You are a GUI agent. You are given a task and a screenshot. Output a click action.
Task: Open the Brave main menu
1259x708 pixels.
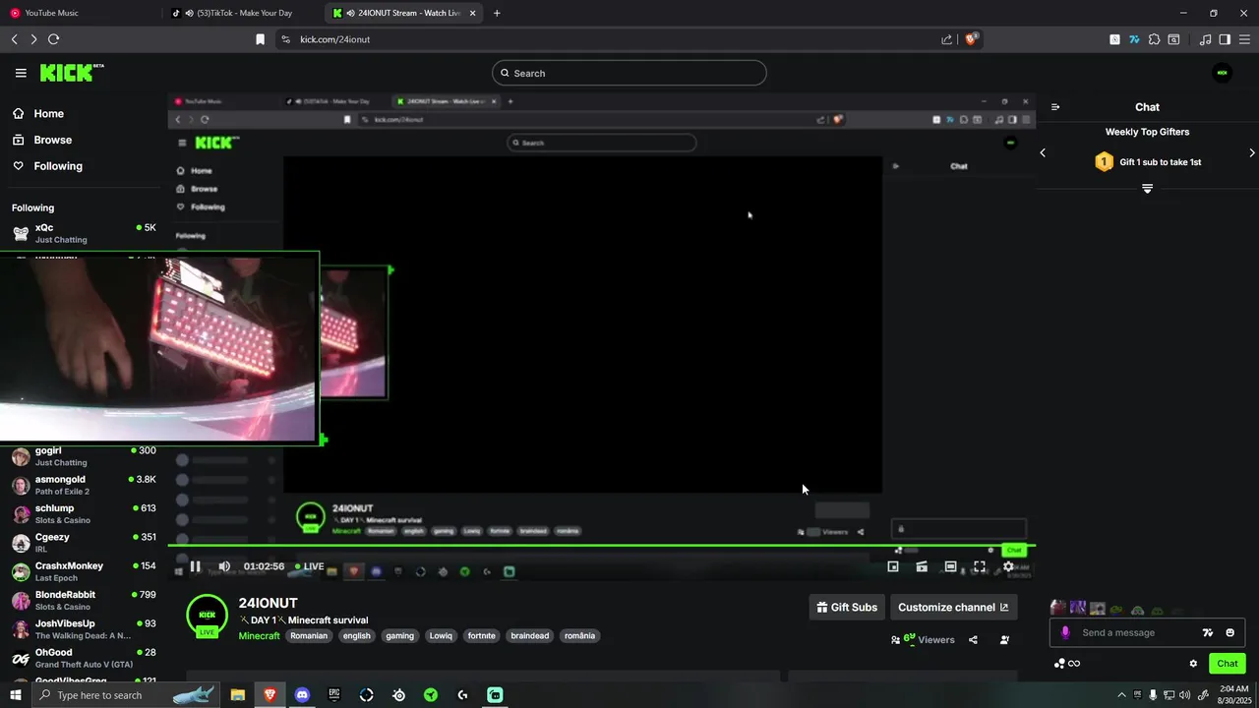1244,39
